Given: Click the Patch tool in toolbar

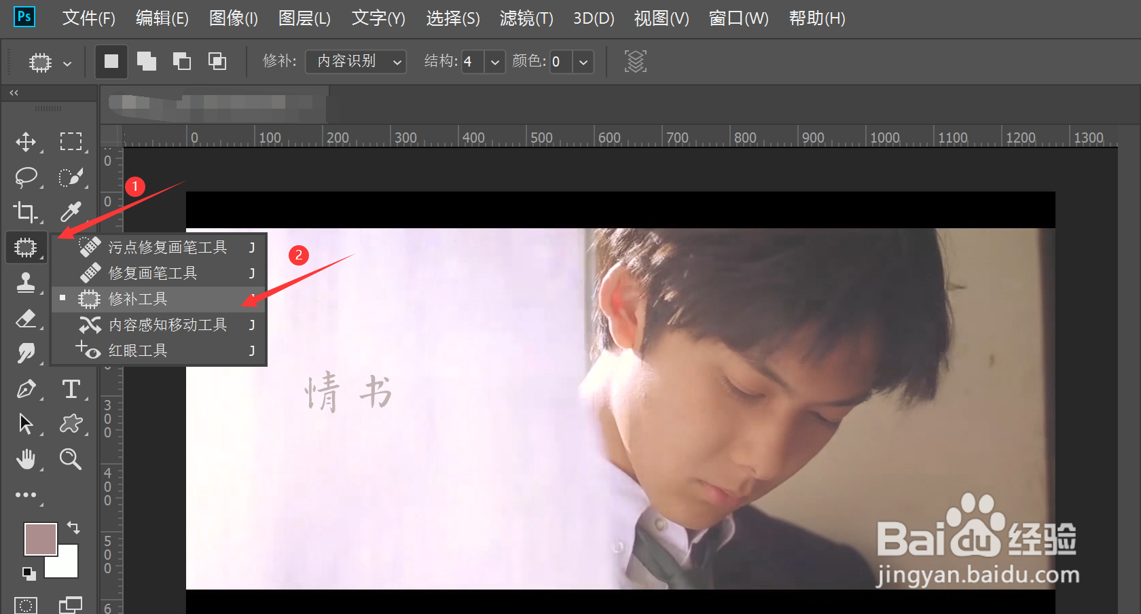Looking at the screenshot, I should click(x=26, y=247).
